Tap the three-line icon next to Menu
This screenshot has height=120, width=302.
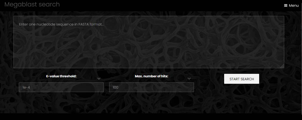tap(286, 6)
